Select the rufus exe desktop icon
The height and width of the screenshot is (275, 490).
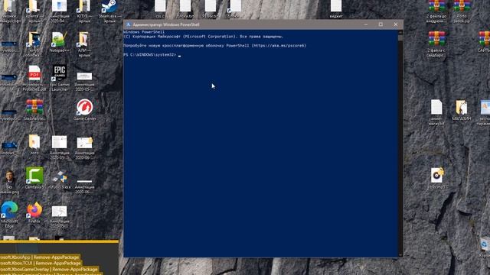(60, 177)
